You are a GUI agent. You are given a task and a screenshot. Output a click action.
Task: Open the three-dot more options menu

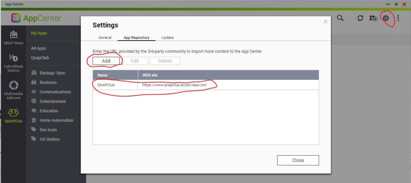click(x=398, y=18)
